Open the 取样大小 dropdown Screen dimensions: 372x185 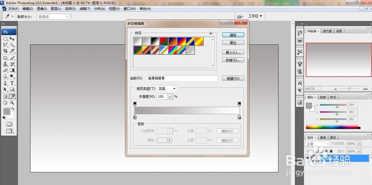[53, 17]
